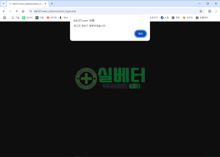Minimize the Chrome window
This screenshot has height=157, width=220.
199,4
